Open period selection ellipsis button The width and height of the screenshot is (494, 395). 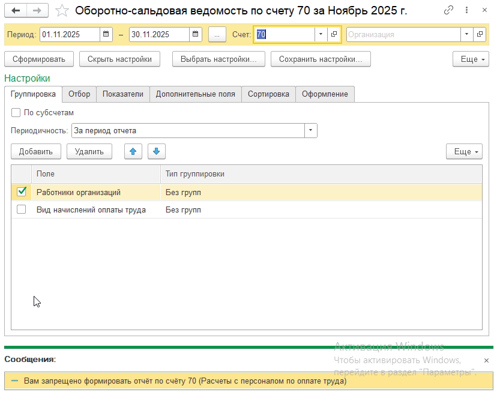pos(217,34)
